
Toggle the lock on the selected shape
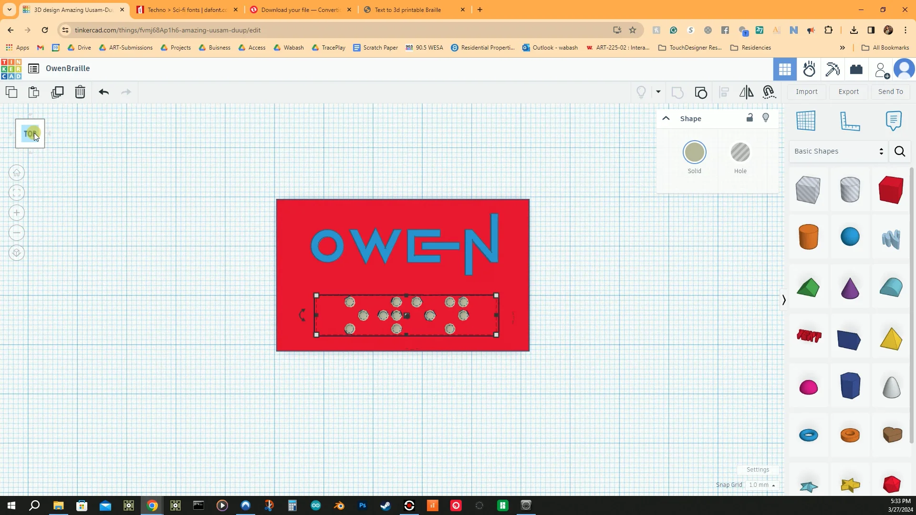[x=749, y=118]
